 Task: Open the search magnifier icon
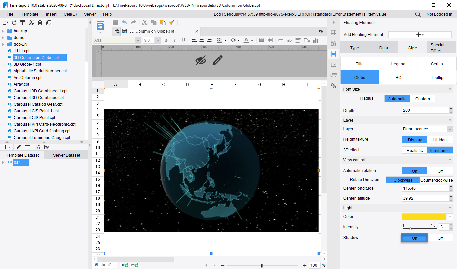click(418, 14)
